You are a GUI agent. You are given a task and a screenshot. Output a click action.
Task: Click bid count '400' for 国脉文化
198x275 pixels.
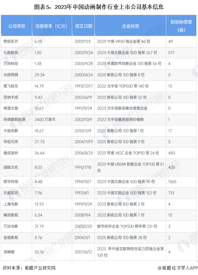coord(172,167)
